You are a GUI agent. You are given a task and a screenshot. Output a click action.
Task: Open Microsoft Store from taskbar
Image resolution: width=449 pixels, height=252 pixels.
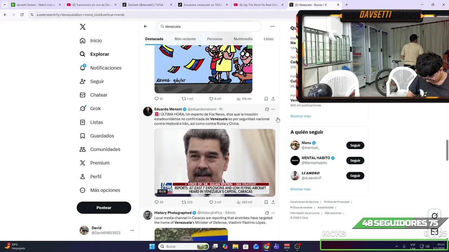point(246,246)
